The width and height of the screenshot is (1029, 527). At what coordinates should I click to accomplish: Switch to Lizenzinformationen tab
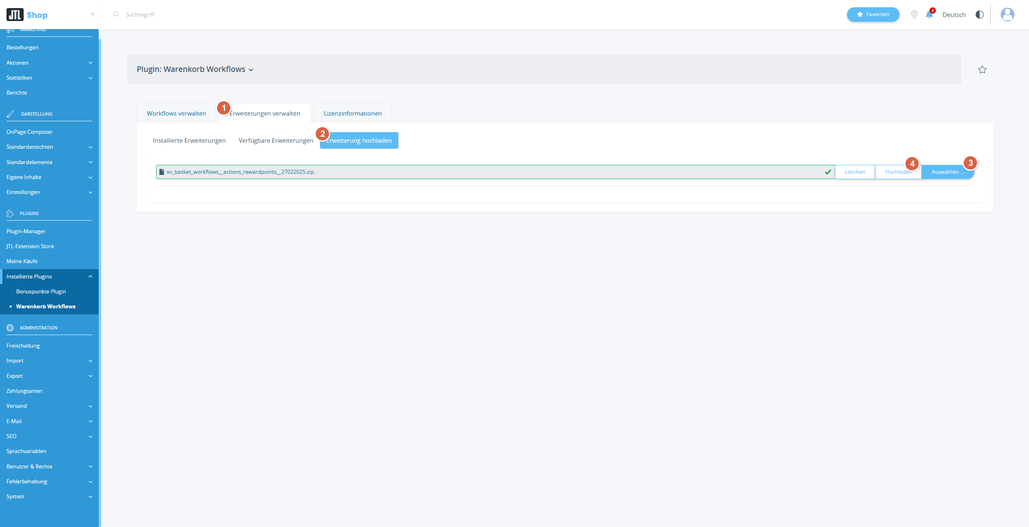click(x=353, y=113)
